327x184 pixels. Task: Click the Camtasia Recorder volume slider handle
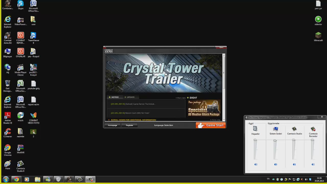[x=312, y=140]
